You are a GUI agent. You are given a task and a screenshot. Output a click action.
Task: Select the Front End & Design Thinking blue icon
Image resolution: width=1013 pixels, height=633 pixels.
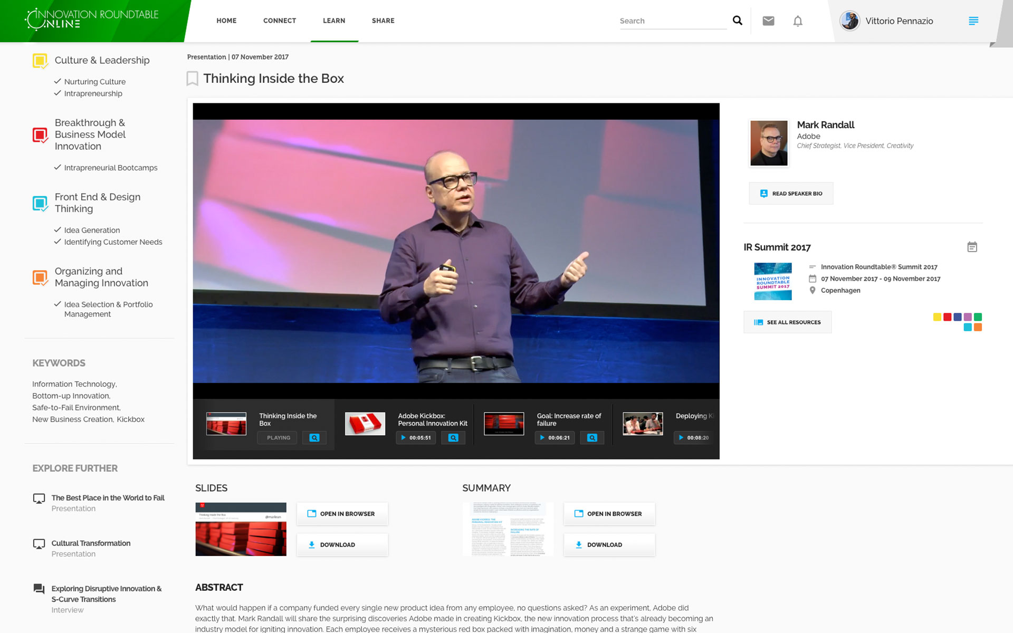coord(39,203)
